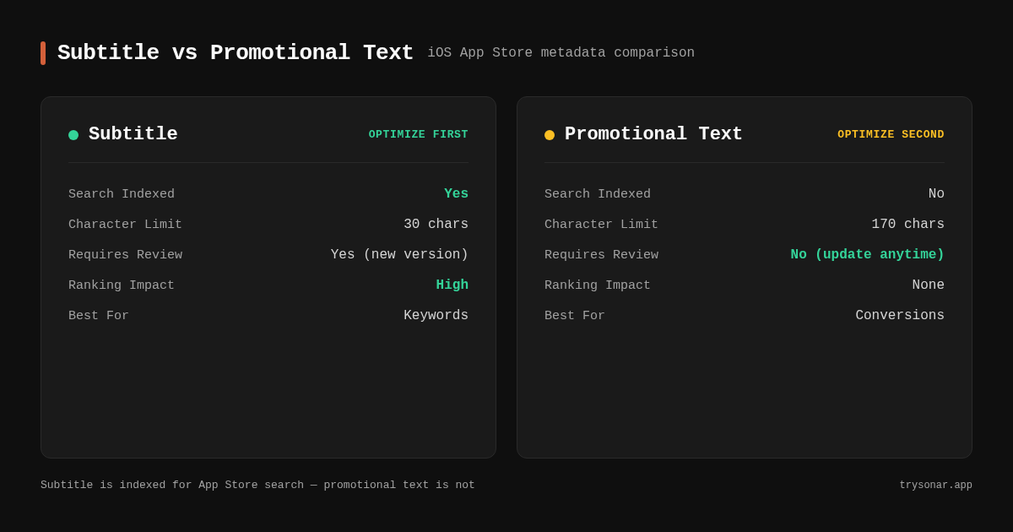
Task: Click the 'No' search indexed value
Action: coord(936,194)
